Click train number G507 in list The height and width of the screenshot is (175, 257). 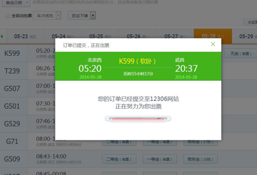click(12, 89)
